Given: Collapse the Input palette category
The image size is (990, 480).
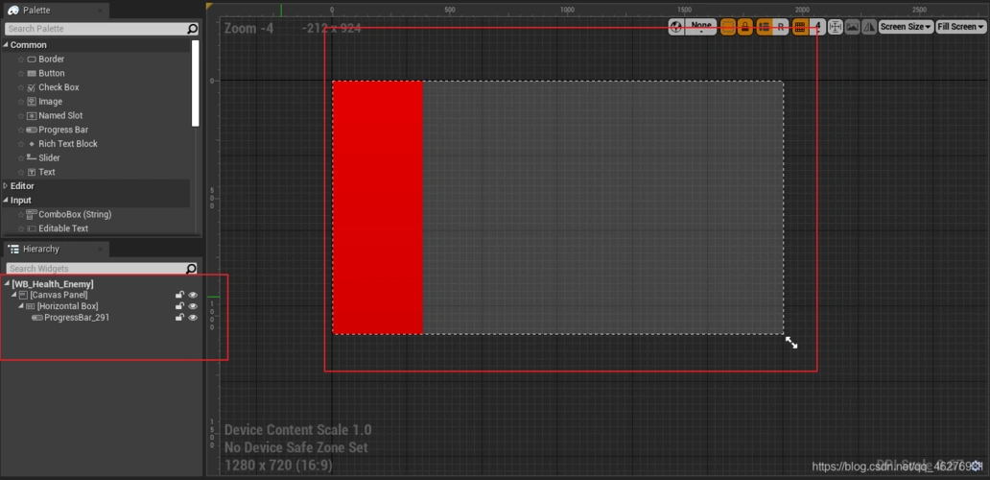Looking at the screenshot, I should 6,201.
